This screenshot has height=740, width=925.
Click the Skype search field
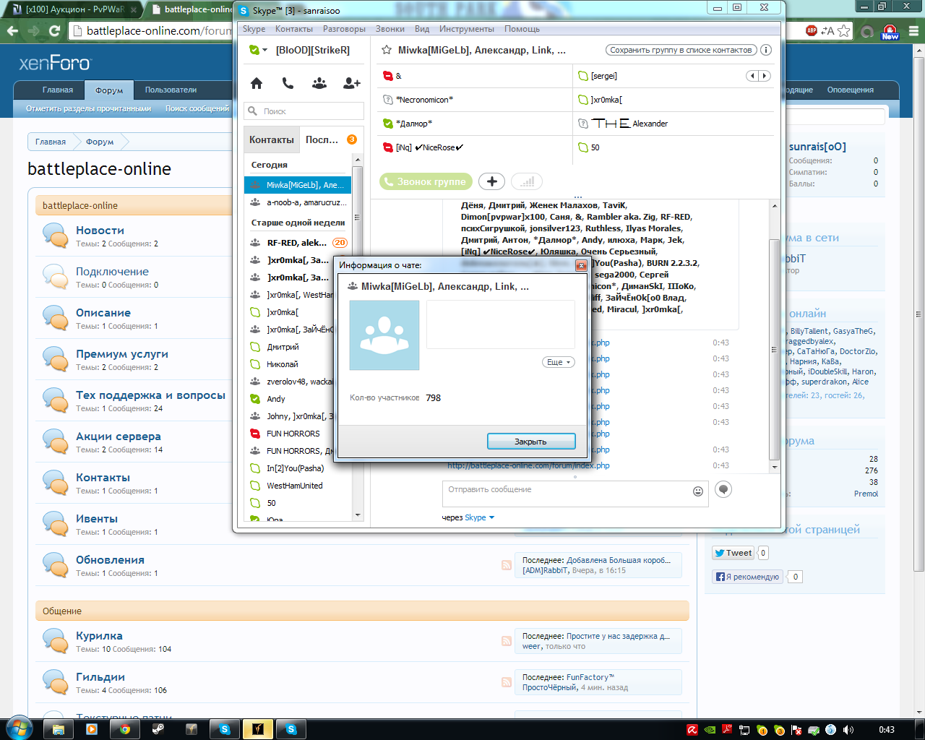click(x=304, y=111)
